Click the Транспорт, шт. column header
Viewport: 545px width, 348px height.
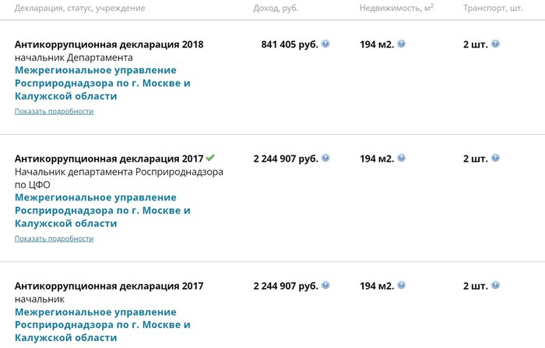[493, 9]
